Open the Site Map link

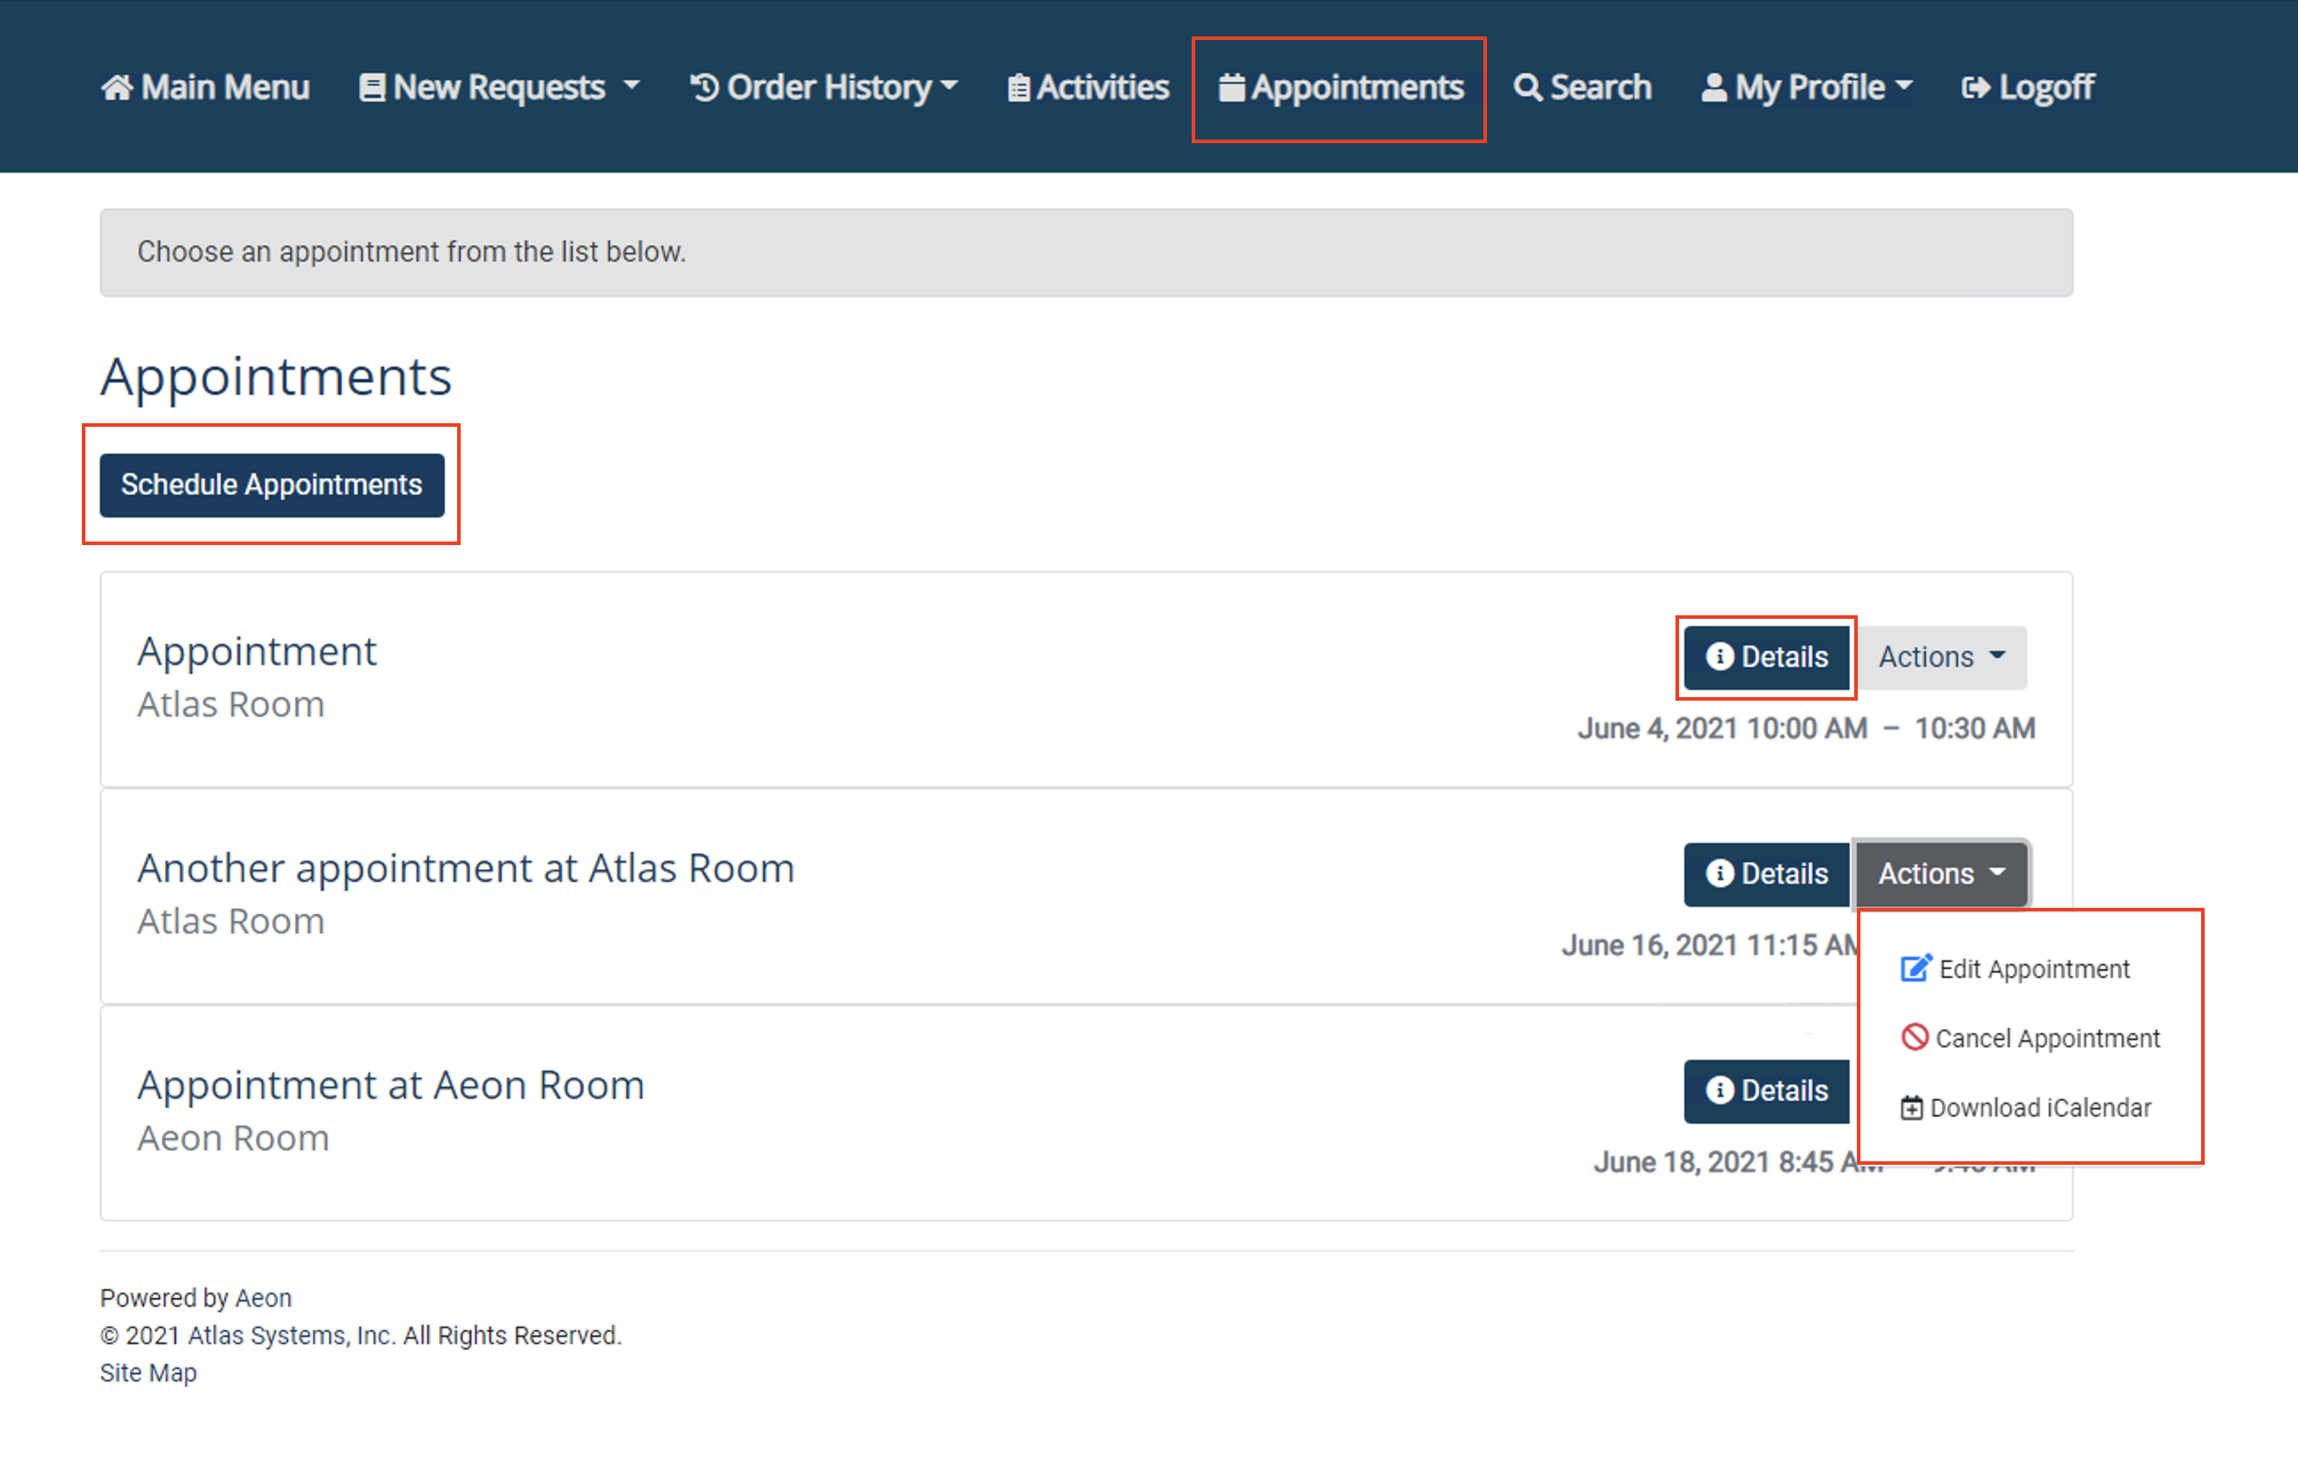pos(148,1372)
